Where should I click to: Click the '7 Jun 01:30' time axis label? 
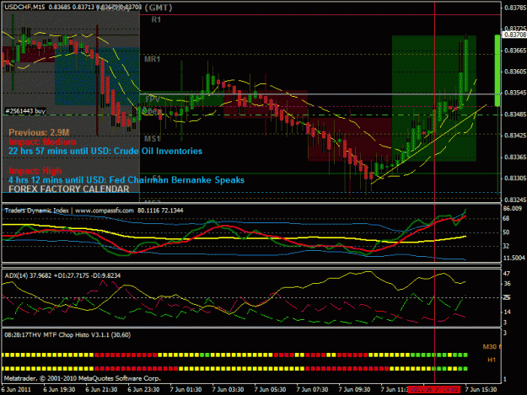186,389
